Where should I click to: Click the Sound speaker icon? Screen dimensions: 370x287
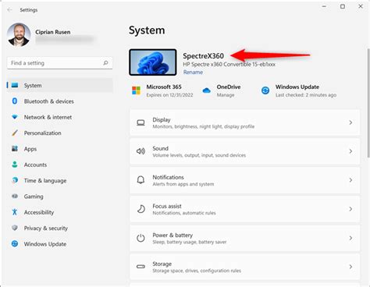click(141, 151)
